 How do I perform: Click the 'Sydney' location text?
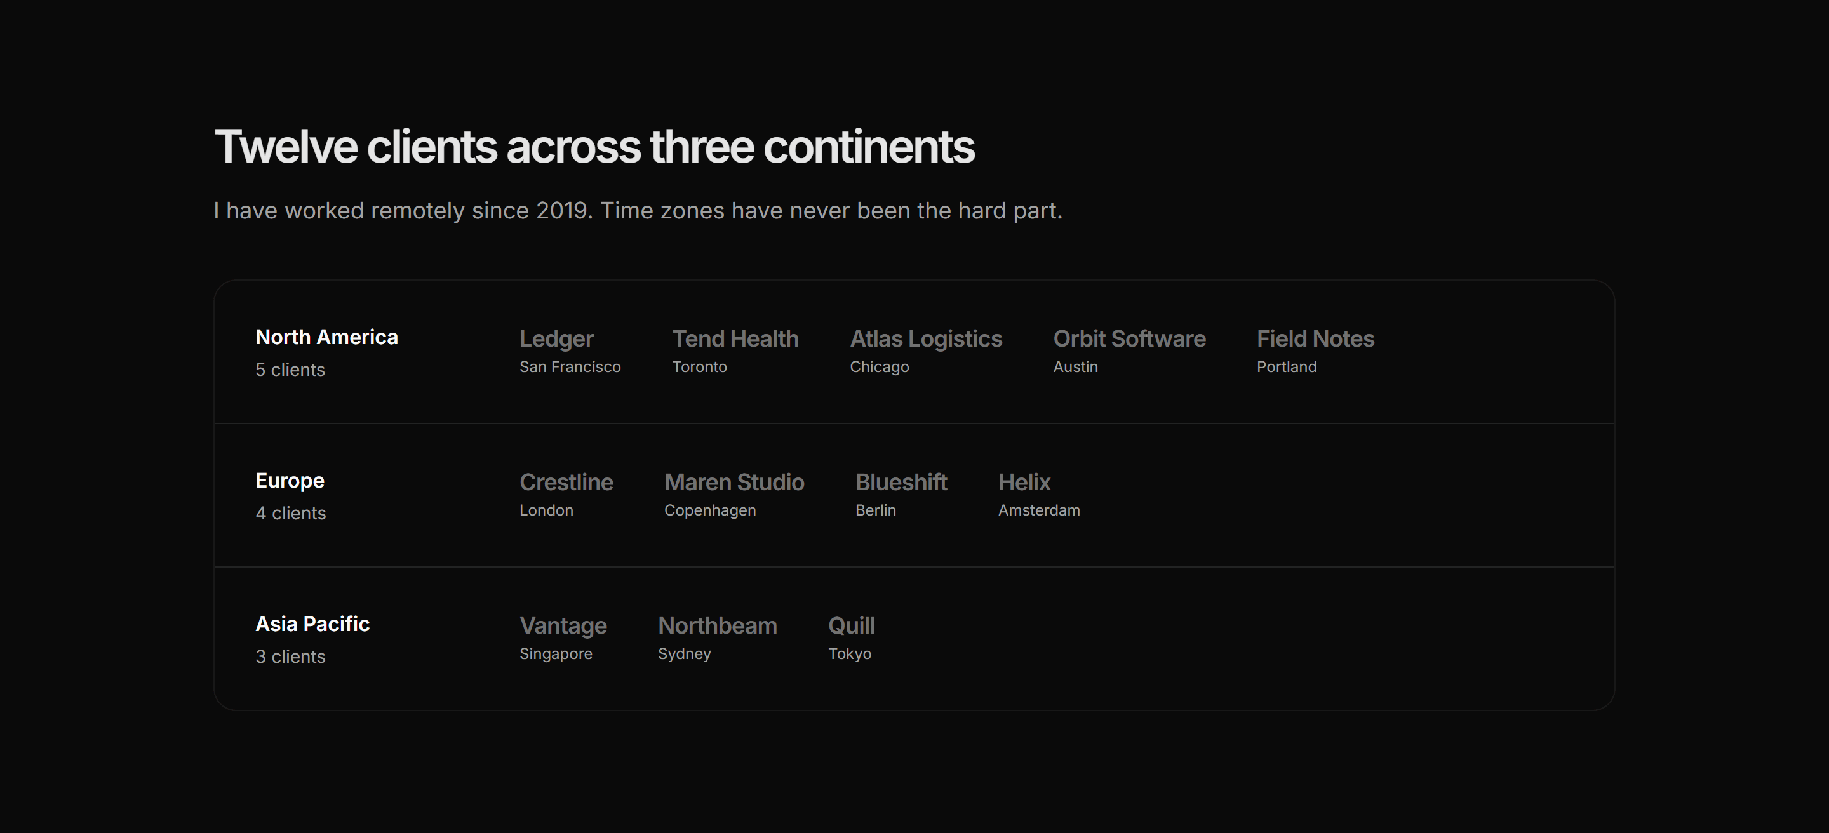coord(685,653)
